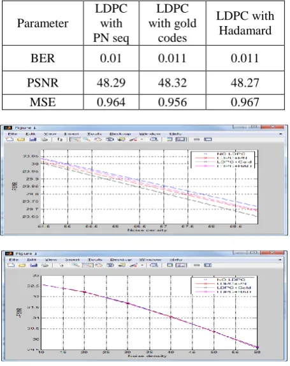Viewport: 290px width, 366px height.
Task: Open View menu in top figure window
Action: tap(50, 134)
